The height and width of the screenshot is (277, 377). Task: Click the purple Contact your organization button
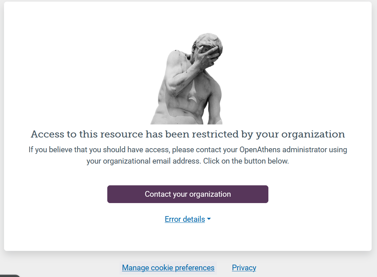pos(187,194)
